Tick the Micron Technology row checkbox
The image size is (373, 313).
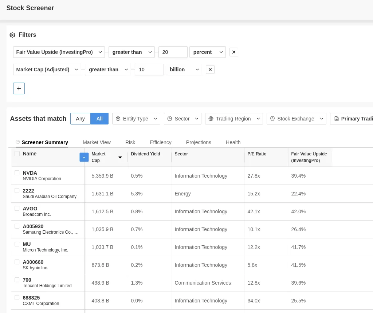click(17, 244)
